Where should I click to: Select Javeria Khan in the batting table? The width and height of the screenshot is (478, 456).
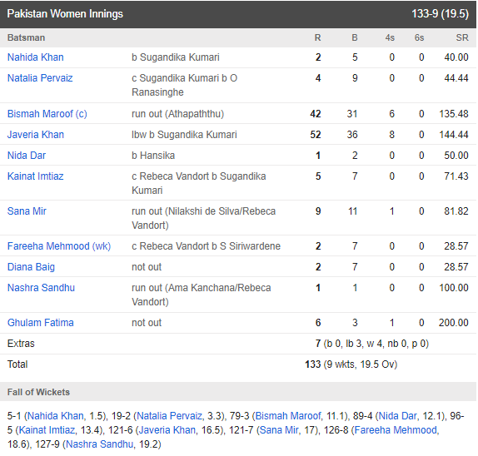tap(36, 134)
